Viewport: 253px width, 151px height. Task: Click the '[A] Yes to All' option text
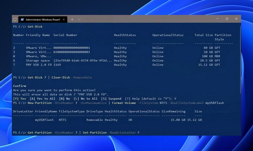click(42, 99)
